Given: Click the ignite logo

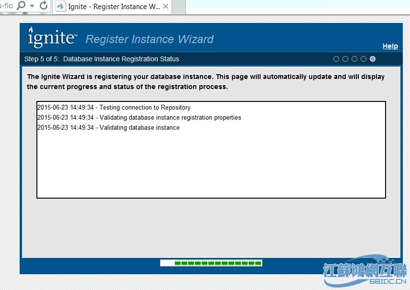Looking at the screenshot, I should (x=52, y=37).
